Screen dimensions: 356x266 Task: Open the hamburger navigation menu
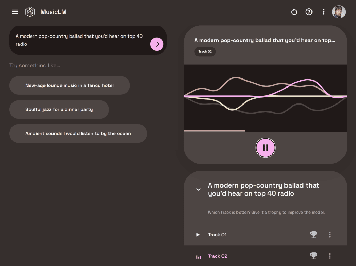coord(15,11)
